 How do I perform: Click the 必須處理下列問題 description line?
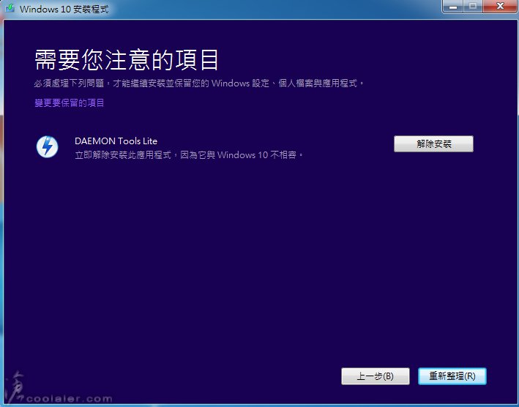[198, 83]
